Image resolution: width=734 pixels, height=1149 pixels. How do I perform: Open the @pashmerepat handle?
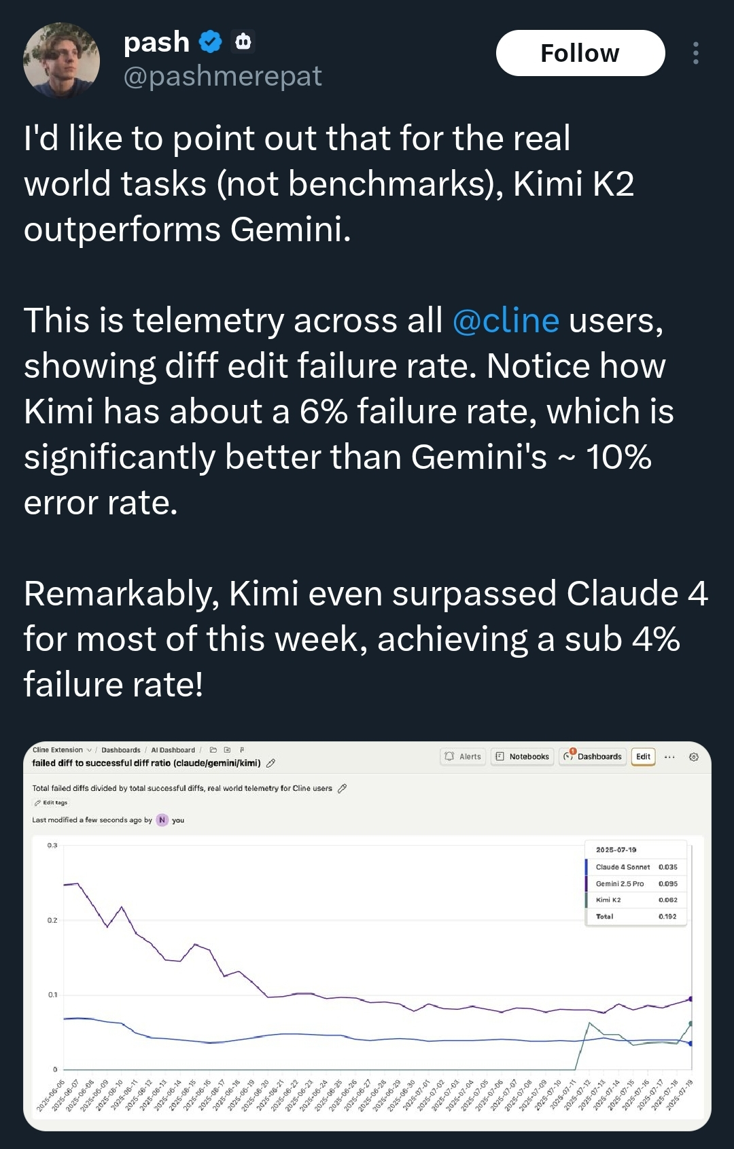click(x=222, y=76)
